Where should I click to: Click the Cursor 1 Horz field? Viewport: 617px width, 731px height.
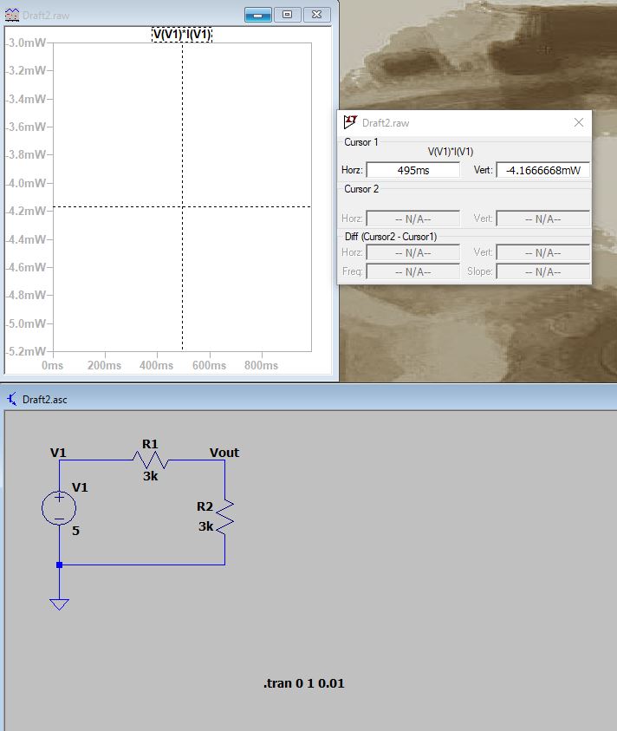[x=412, y=171]
